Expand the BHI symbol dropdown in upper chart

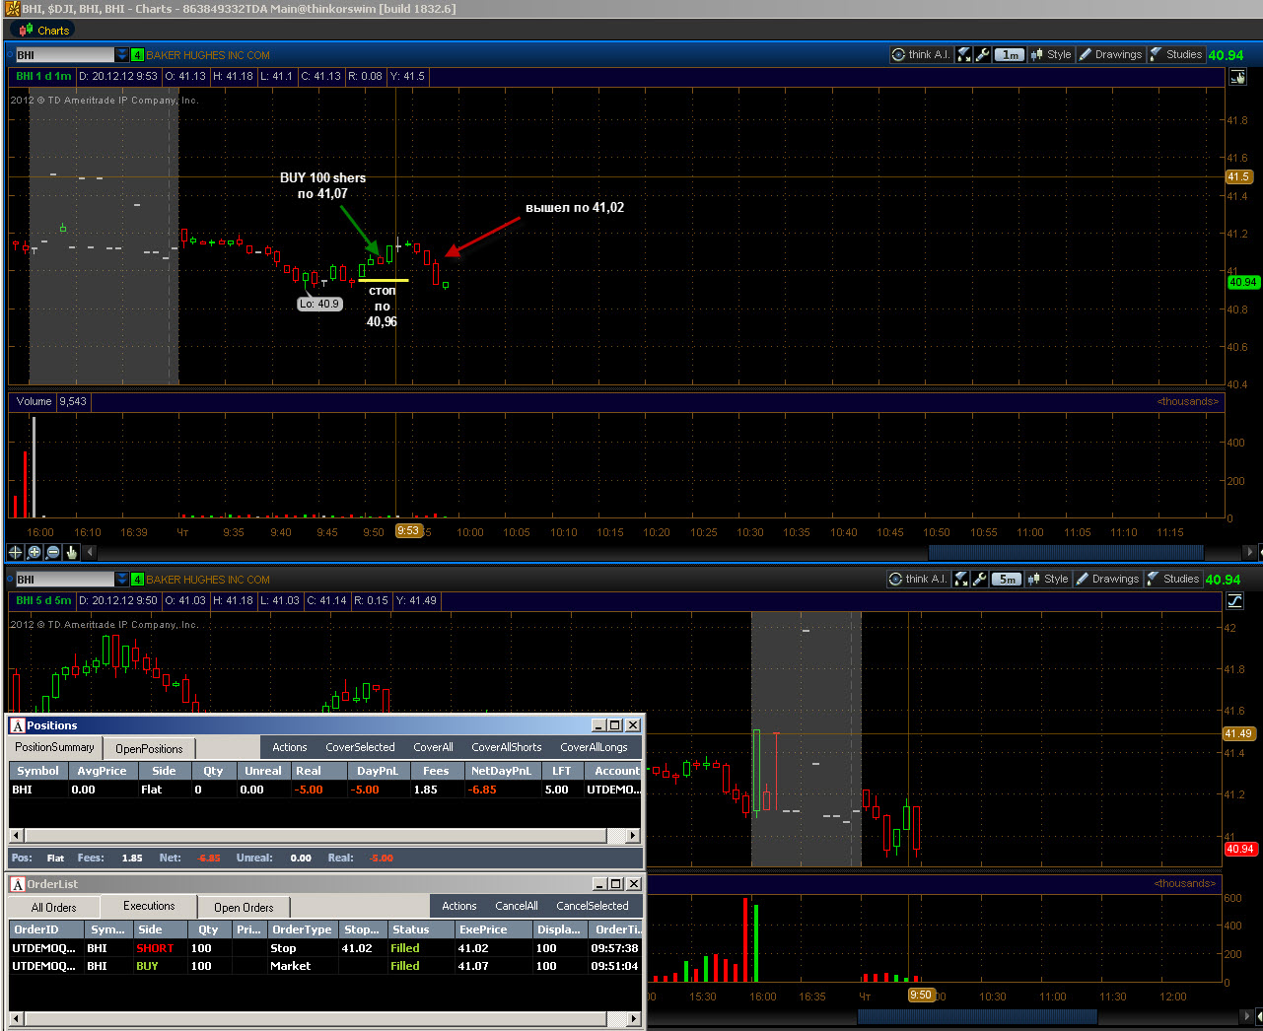point(122,55)
